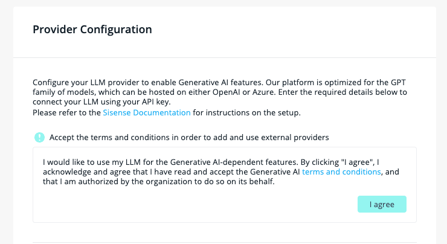Click the "connect your LLM using your API key" line
Viewport: 447px width, 244px height.
point(100,101)
